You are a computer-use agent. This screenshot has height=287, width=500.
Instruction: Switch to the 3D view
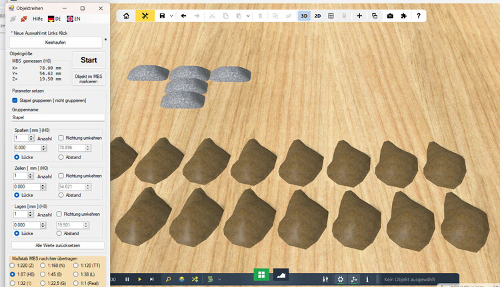click(x=304, y=16)
